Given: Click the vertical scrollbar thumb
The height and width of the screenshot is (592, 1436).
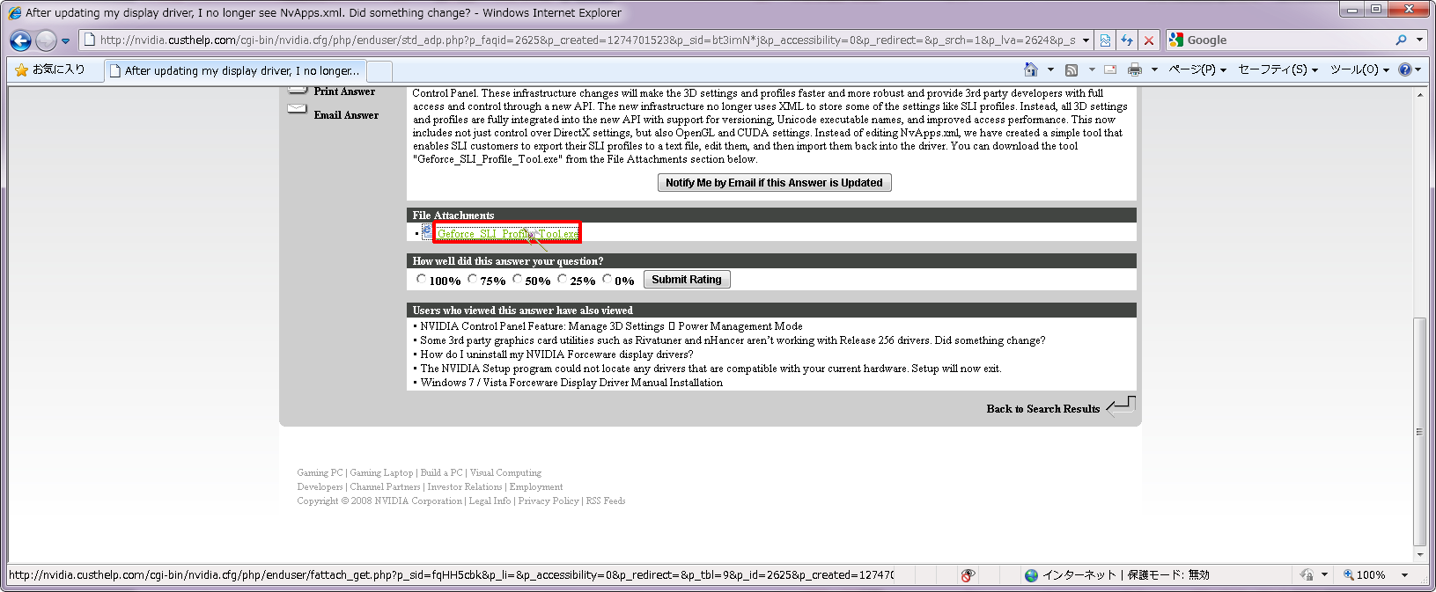Looking at the screenshot, I should click(x=1419, y=432).
